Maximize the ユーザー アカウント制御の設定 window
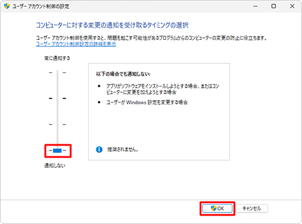302x224 pixels. 274,6
